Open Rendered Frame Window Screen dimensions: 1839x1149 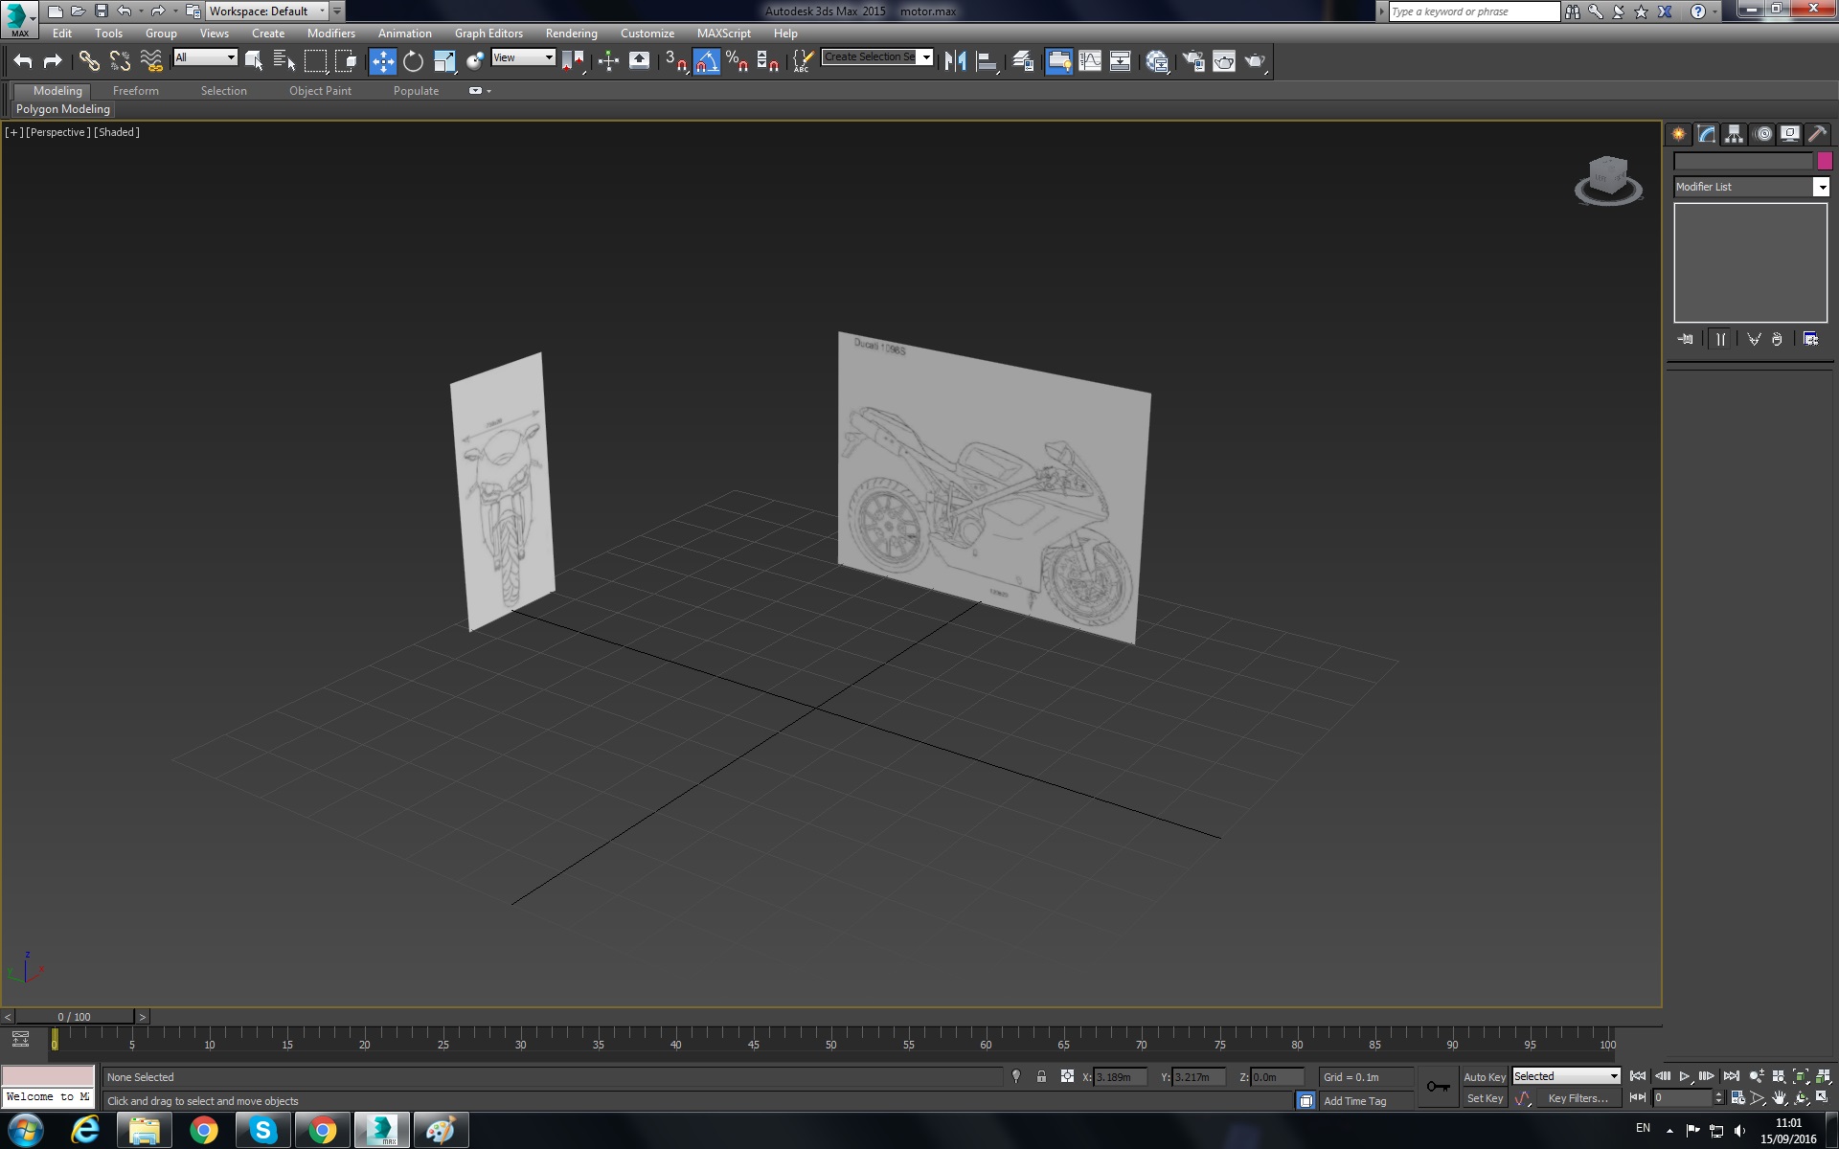click(x=1224, y=61)
